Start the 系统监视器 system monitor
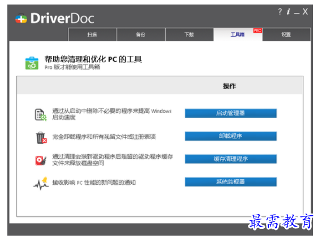318x239 pixels. [x=231, y=182]
